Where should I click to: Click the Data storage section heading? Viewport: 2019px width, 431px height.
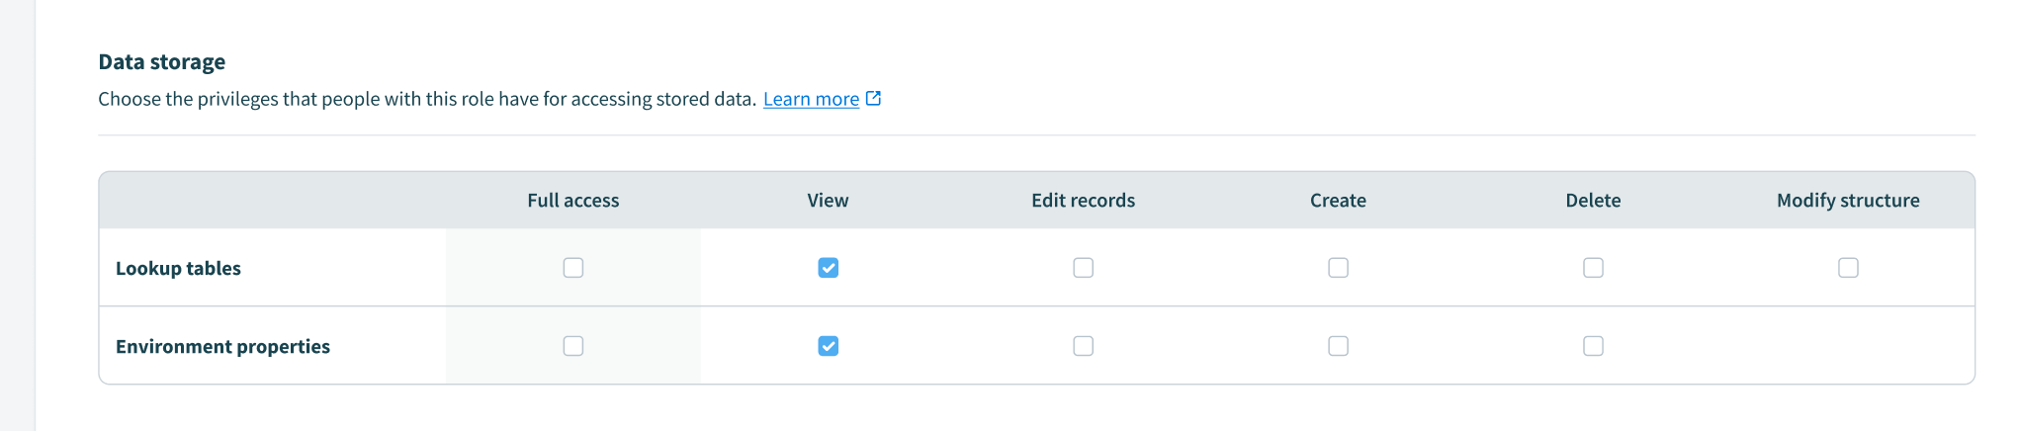(x=162, y=62)
